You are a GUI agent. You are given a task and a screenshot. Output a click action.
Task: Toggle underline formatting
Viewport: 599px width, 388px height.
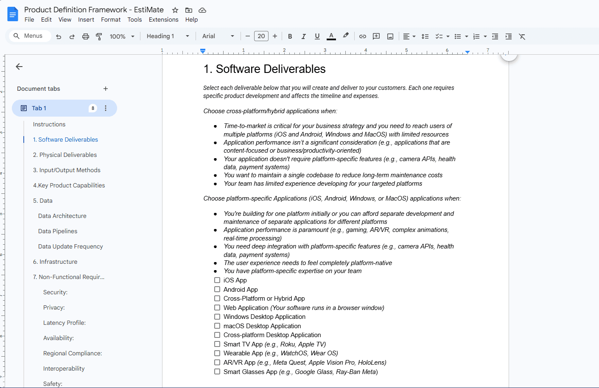coord(317,36)
